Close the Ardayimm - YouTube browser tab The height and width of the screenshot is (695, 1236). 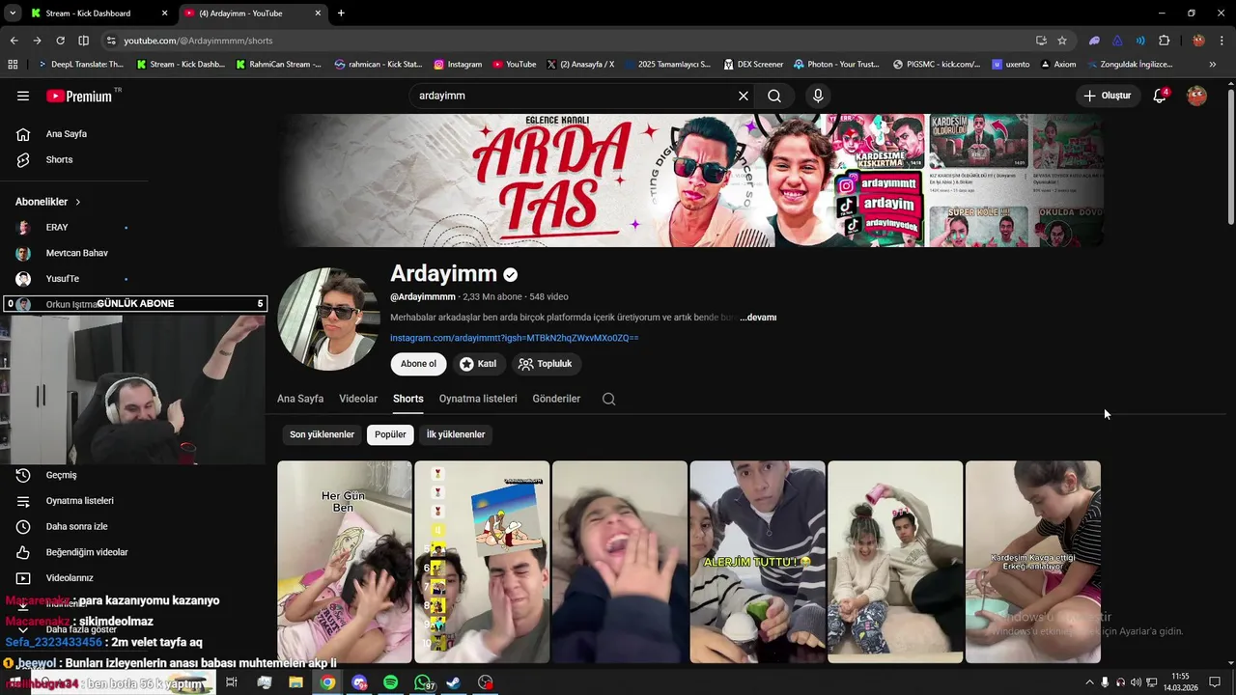pyautogui.click(x=318, y=14)
